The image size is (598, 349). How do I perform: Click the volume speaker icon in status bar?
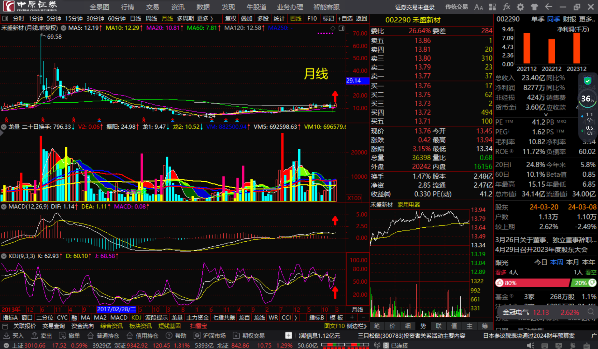(530, 345)
